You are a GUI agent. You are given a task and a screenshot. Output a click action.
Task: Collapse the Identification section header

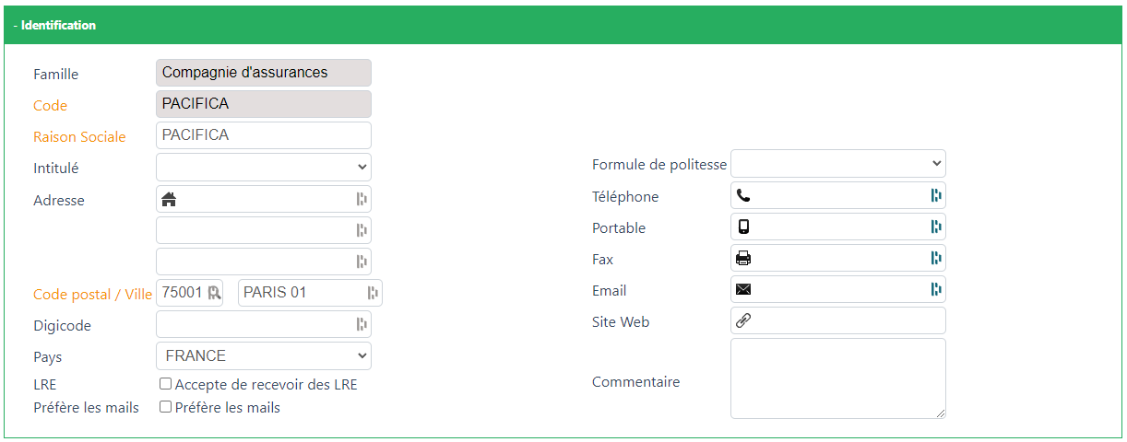(x=55, y=26)
